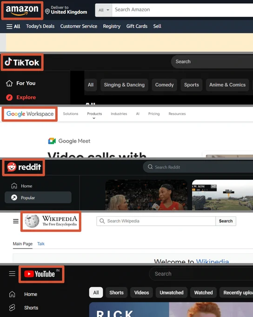This screenshot has height=317, width=253.
Task: Click into the Search Amazon field
Action: [x=183, y=10]
